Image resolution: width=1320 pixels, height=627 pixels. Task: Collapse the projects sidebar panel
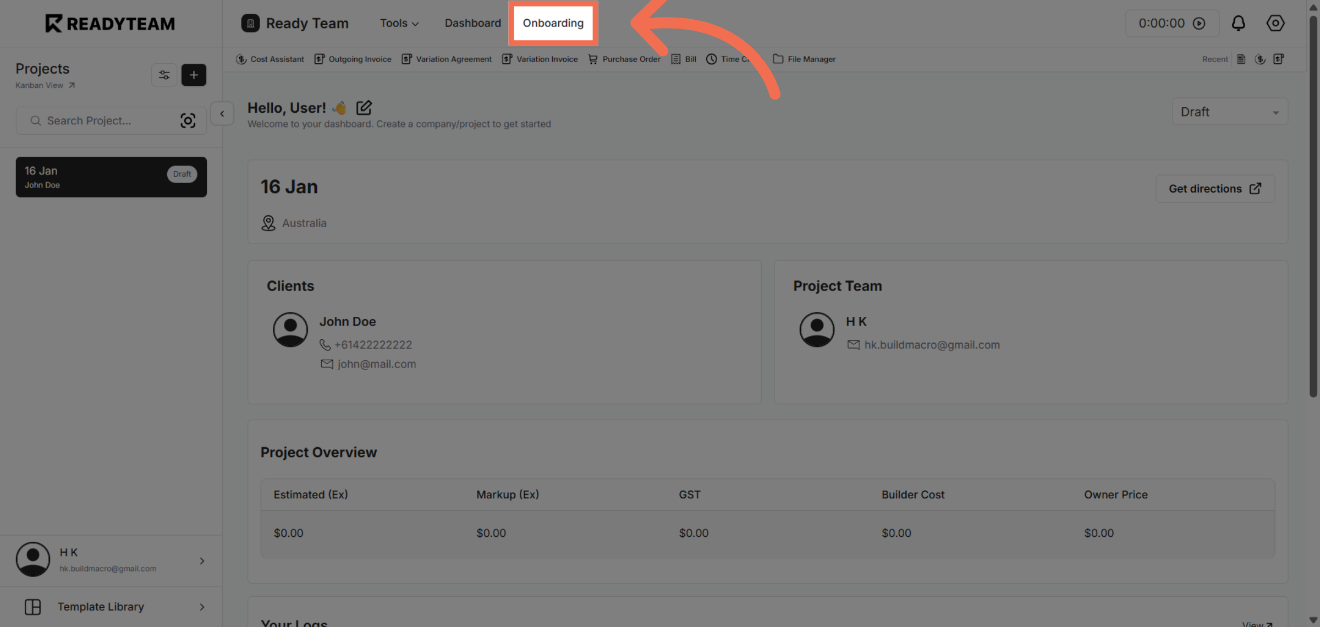pos(222,113)
